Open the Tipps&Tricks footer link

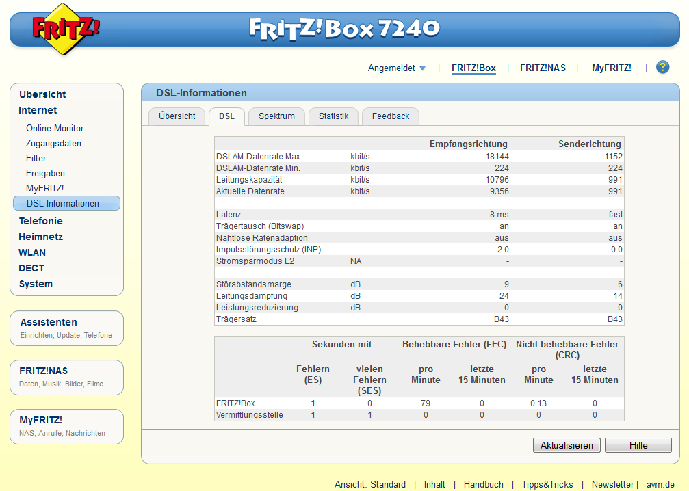(547, 484)
